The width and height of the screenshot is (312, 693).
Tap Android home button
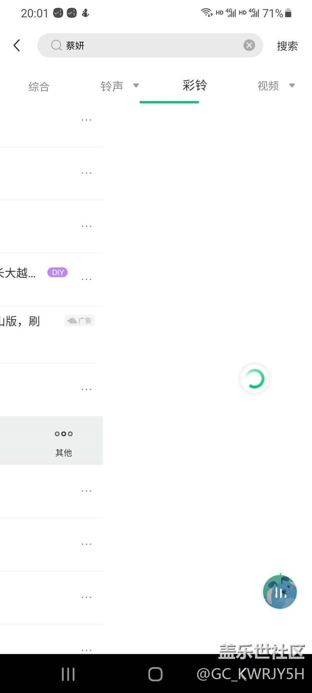155,674
